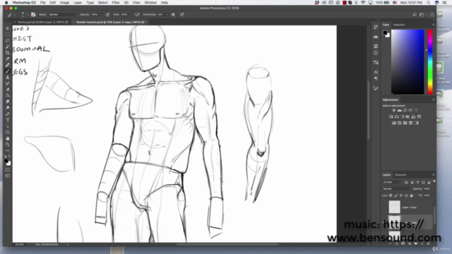Select the Pen tool

click(x=8, y=114)
